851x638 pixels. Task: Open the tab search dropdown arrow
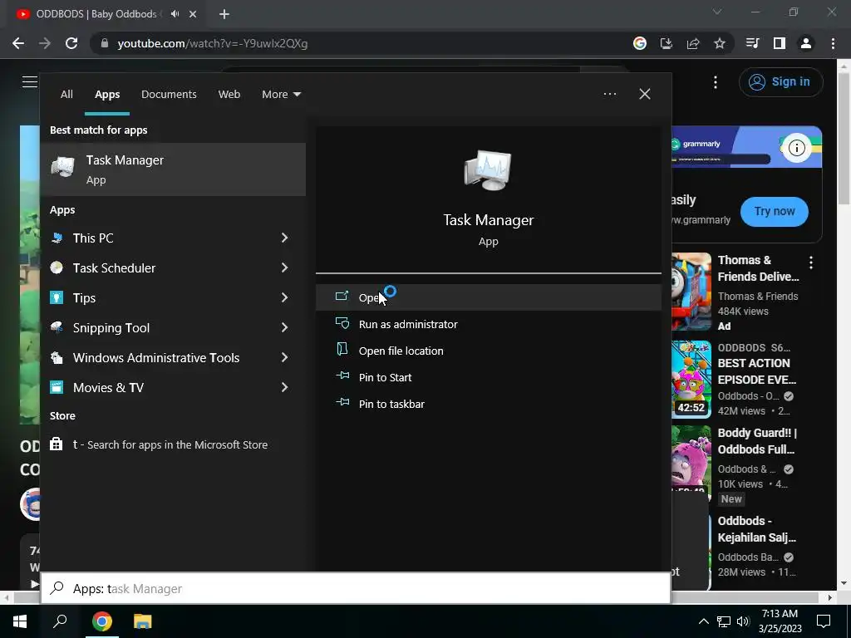click(717, 12)
